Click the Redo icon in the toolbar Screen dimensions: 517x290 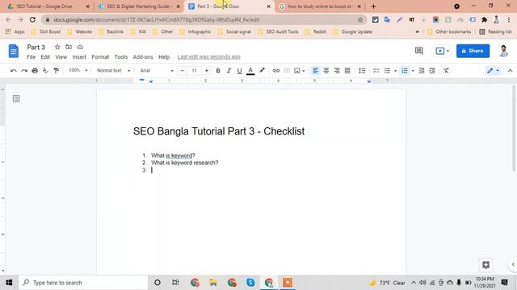24,70
